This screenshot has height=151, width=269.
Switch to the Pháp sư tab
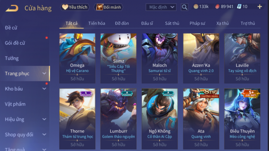(x=197, y=23)
